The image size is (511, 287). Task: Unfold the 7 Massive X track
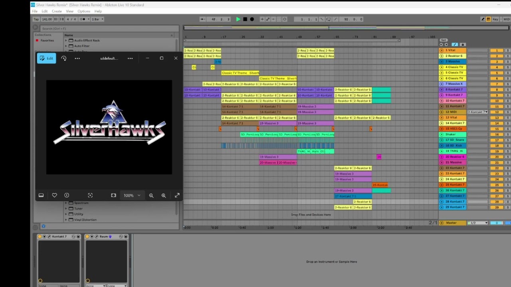tap(442, 84)
